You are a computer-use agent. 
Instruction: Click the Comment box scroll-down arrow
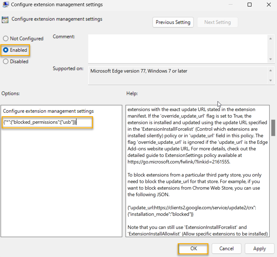[x=271, y=59]
